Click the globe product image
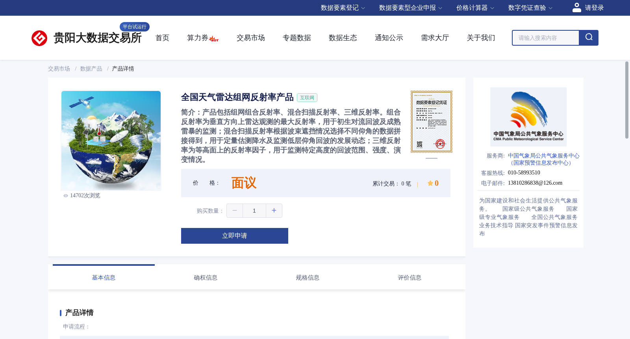The height and width of the screenshot is (339, 630). (x=111, y=141)
